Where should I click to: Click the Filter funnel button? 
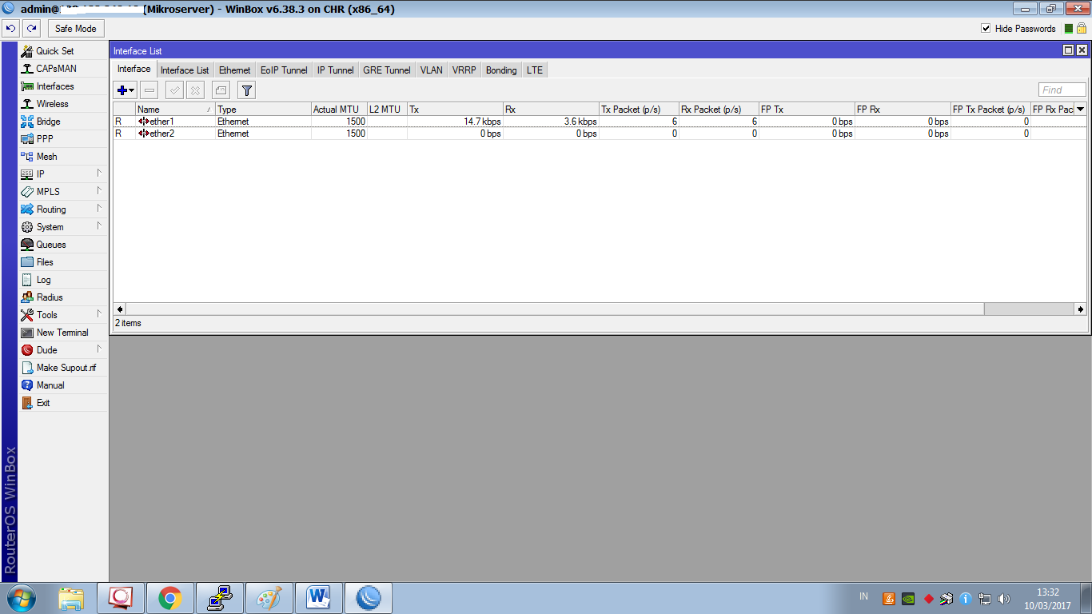(x=247, y=90)
